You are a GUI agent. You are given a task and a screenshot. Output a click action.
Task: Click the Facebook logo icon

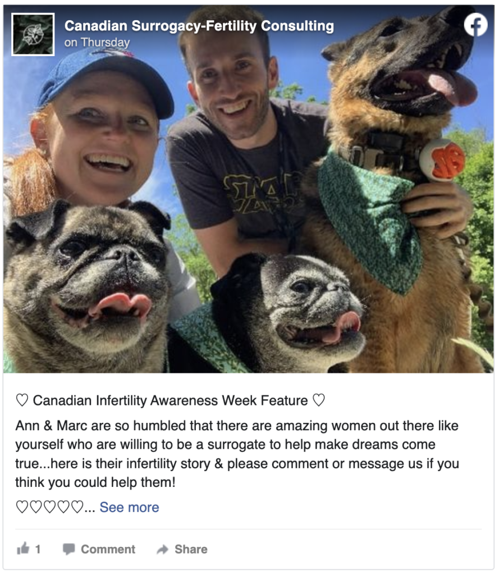[x=475, y=25]
